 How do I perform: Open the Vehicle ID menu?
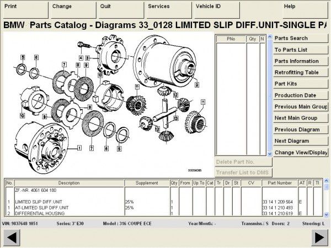pos(217,10)
